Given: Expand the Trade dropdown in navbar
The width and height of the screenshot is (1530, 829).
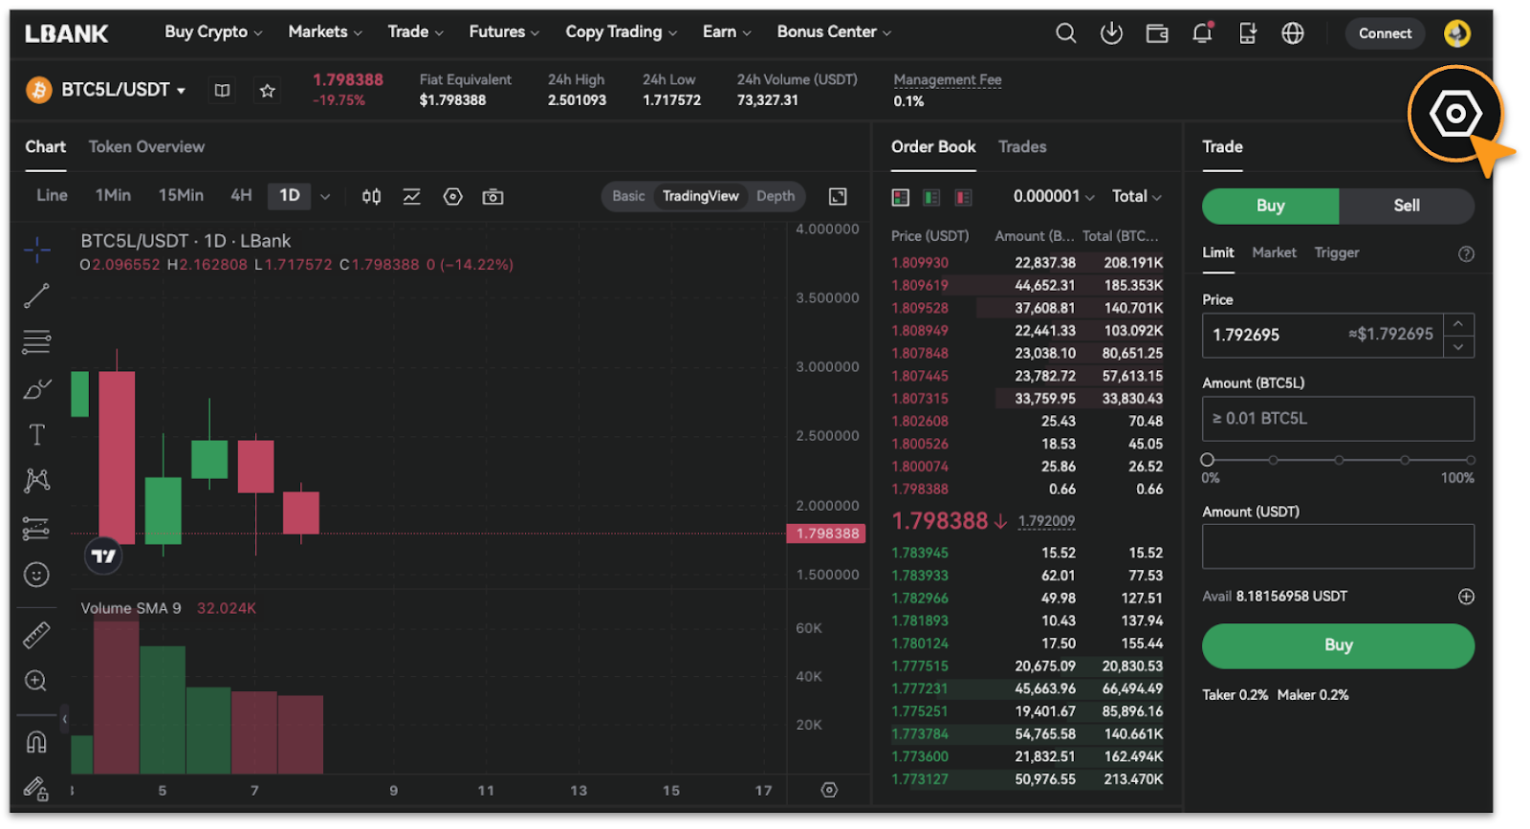Looking at the screenshot, I should click(x=415, y=33).
